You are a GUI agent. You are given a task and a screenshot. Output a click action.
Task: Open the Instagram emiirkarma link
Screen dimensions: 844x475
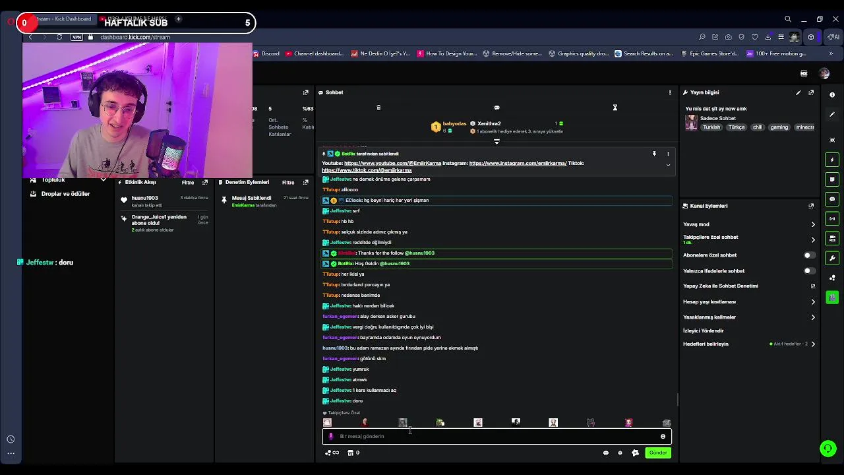coord(518,163)
